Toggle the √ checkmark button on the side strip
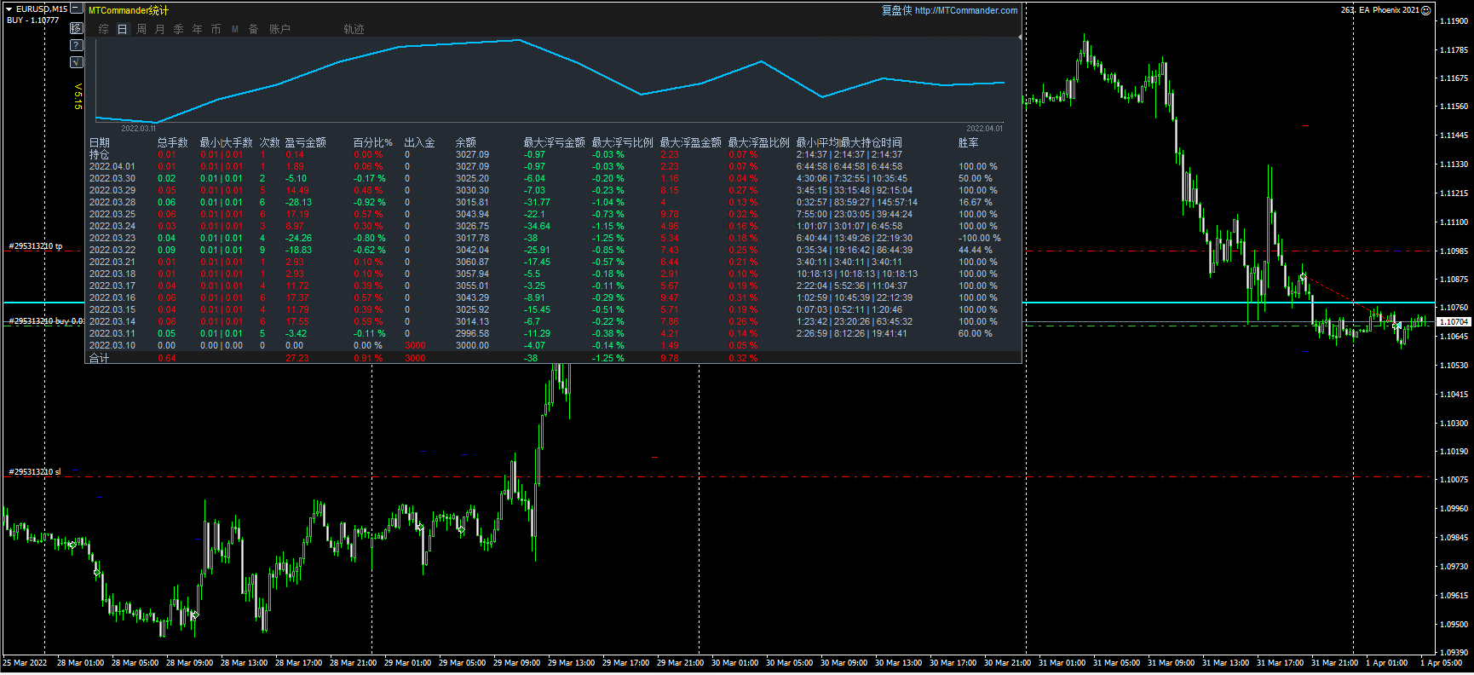The height and width of the screenshot is (675, 1474). click(x=77, y=62)
